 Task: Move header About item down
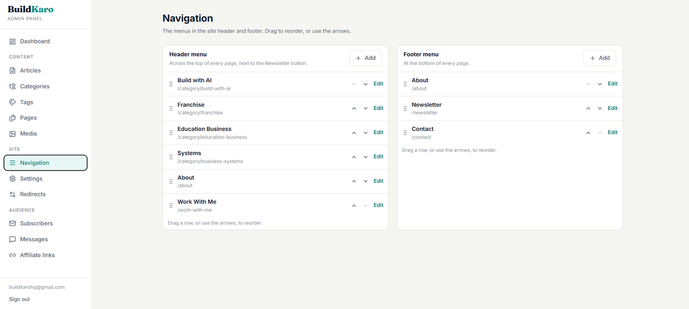(x=366, y=181)
